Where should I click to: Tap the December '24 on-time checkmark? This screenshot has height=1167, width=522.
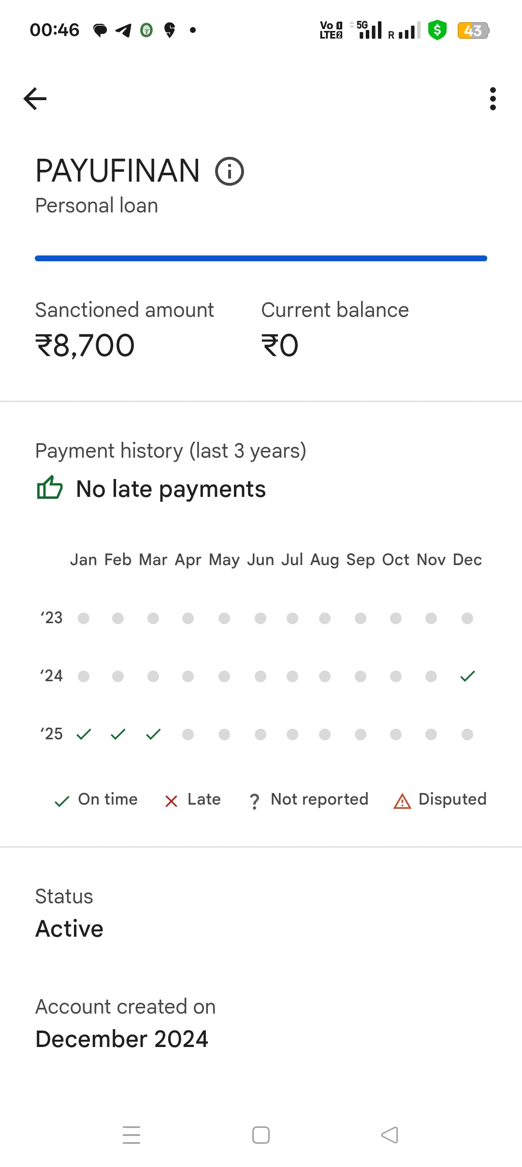[x=467, y=676]
